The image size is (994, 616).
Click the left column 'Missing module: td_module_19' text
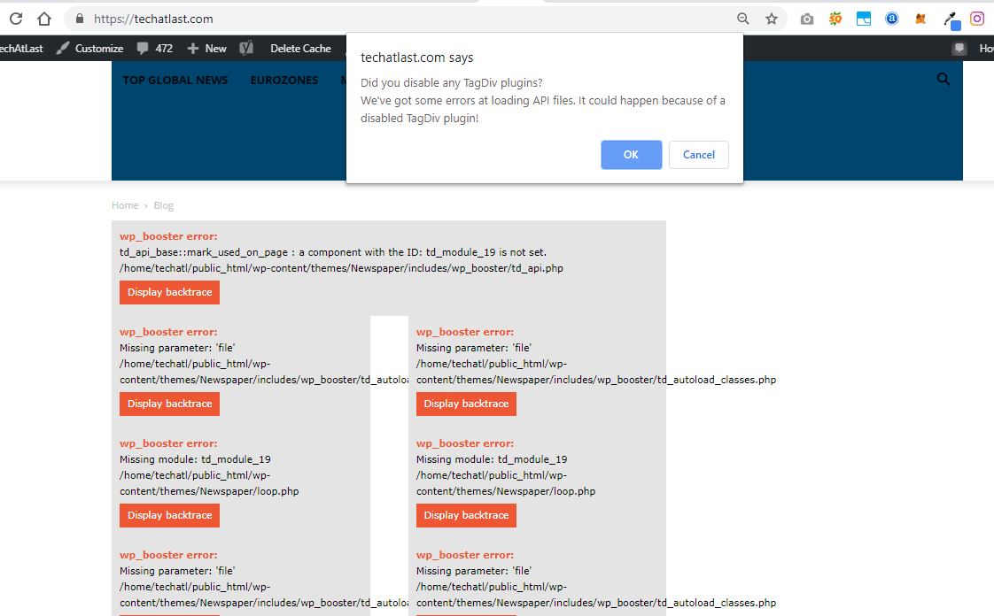[x=195, y=459]
